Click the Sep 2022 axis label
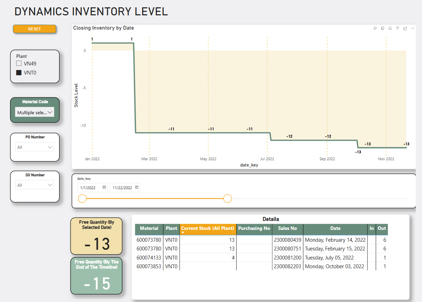 [x=327, y=159]
